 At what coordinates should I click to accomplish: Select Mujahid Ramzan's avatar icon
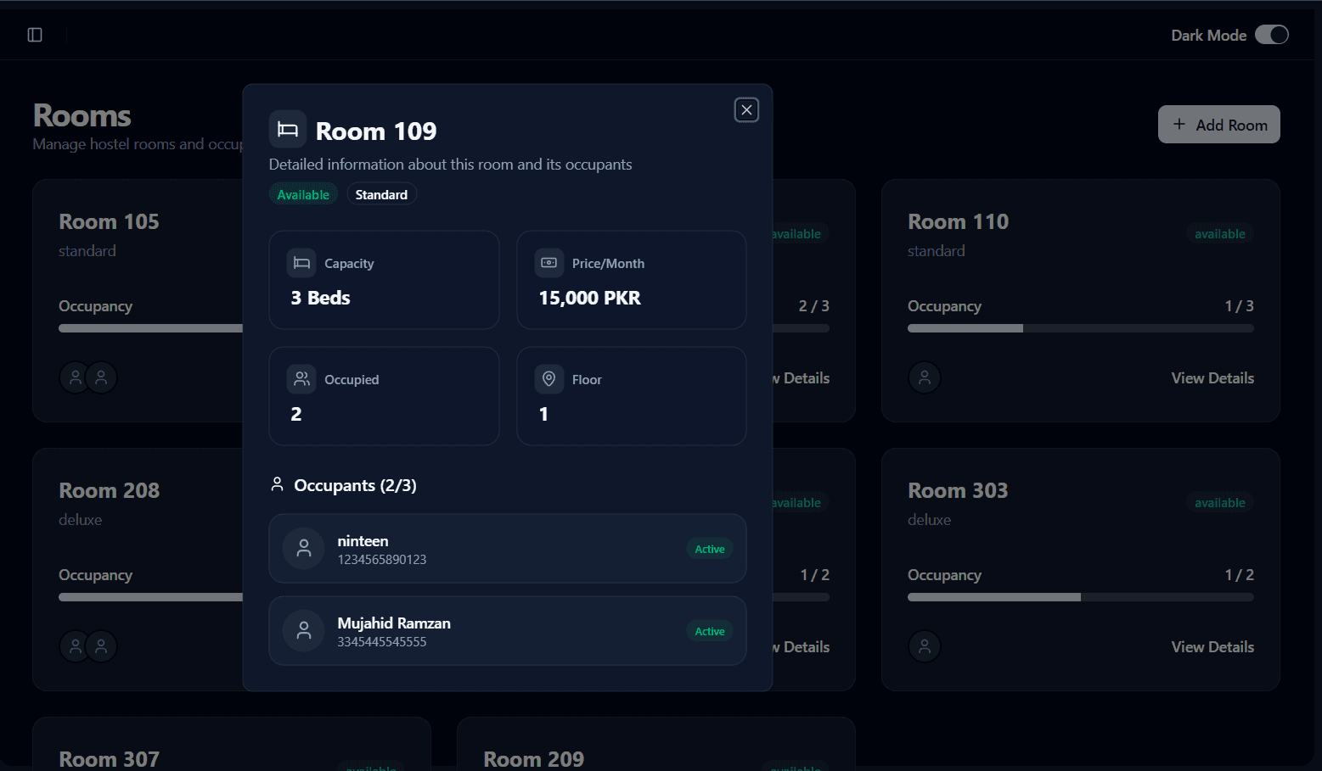(304, 631)
